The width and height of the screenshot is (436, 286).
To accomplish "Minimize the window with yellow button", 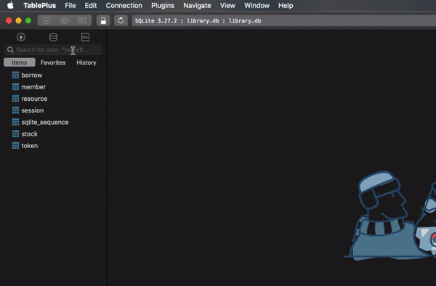I will click(x=18, y=20).
